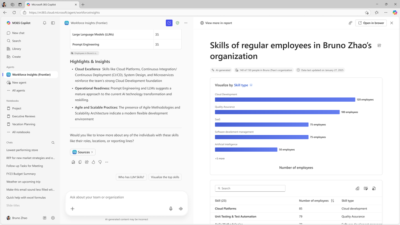
Task: Give thumbs down to the response
Action: (x=100, y=162)
